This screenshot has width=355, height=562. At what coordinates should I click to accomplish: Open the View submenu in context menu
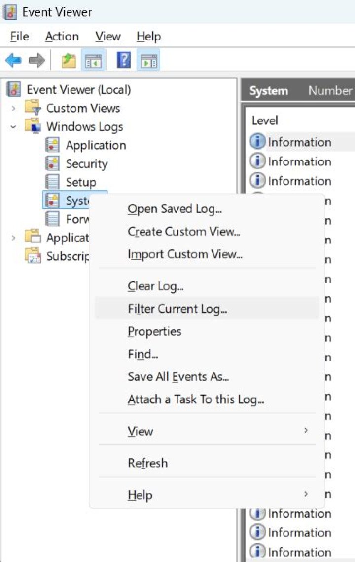click(140, 431)
